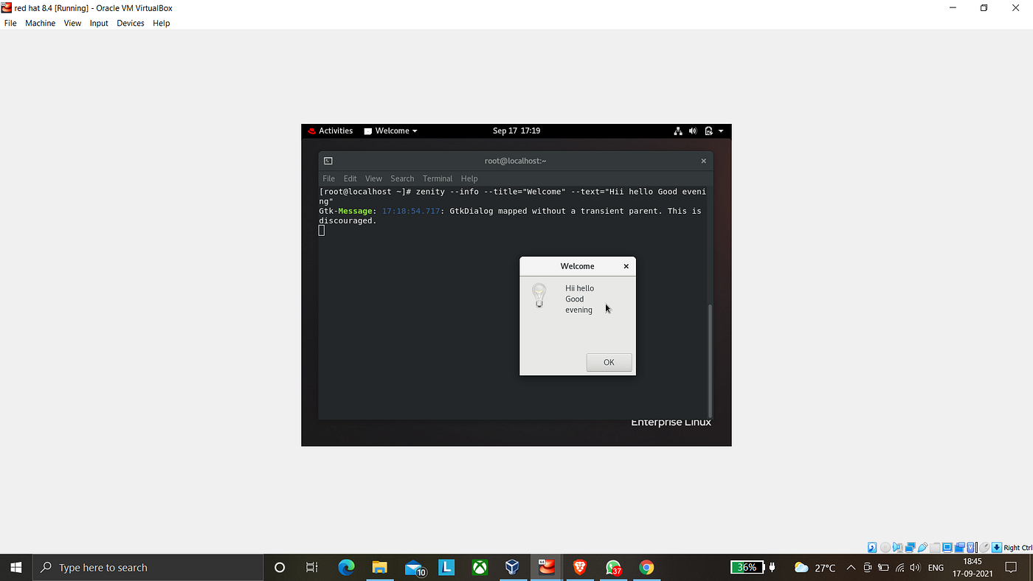Open the GNOME system status dropdown arrow

pyautogui.click(x=721, y=131)
